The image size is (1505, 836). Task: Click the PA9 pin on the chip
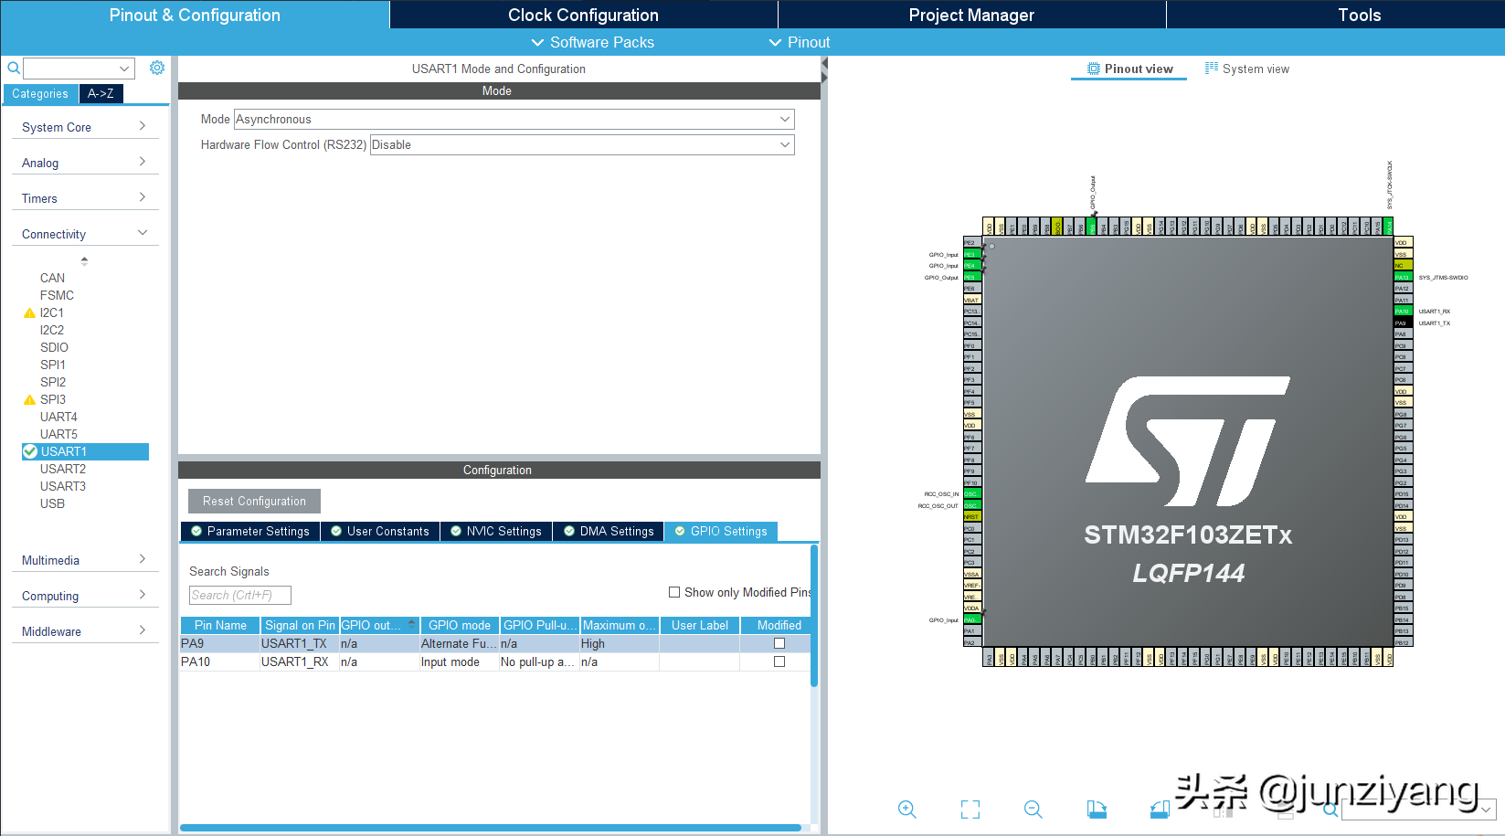(x=1403, y=323)
